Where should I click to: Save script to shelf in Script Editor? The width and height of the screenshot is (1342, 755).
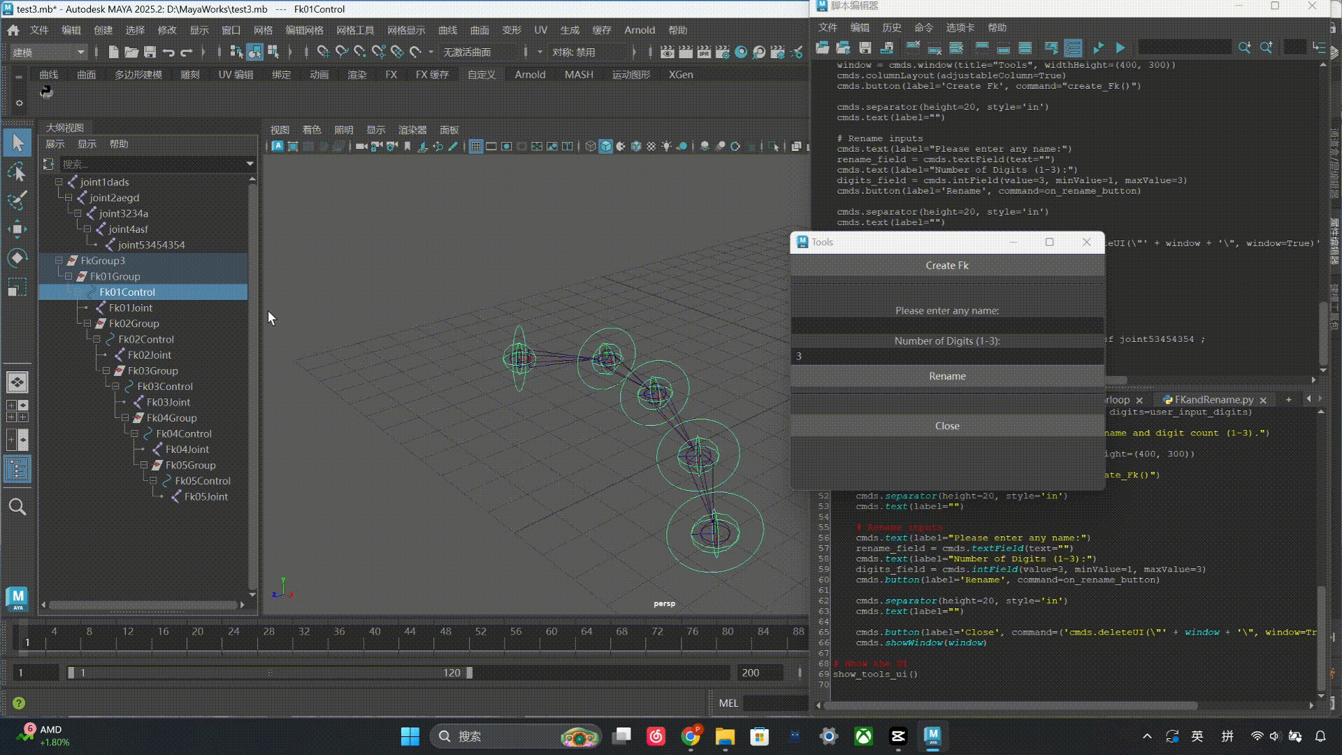887,48
